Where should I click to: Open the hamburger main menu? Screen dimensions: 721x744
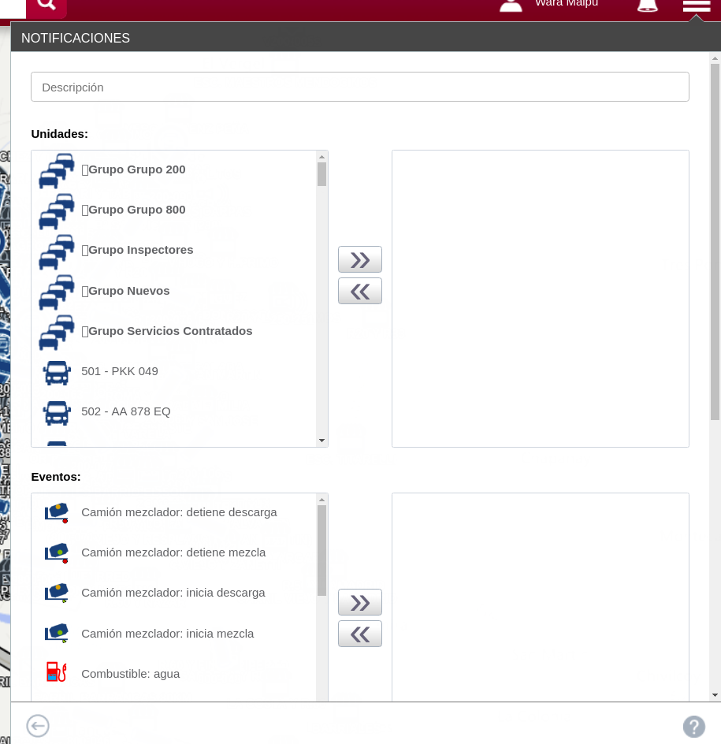click(697, 6)
